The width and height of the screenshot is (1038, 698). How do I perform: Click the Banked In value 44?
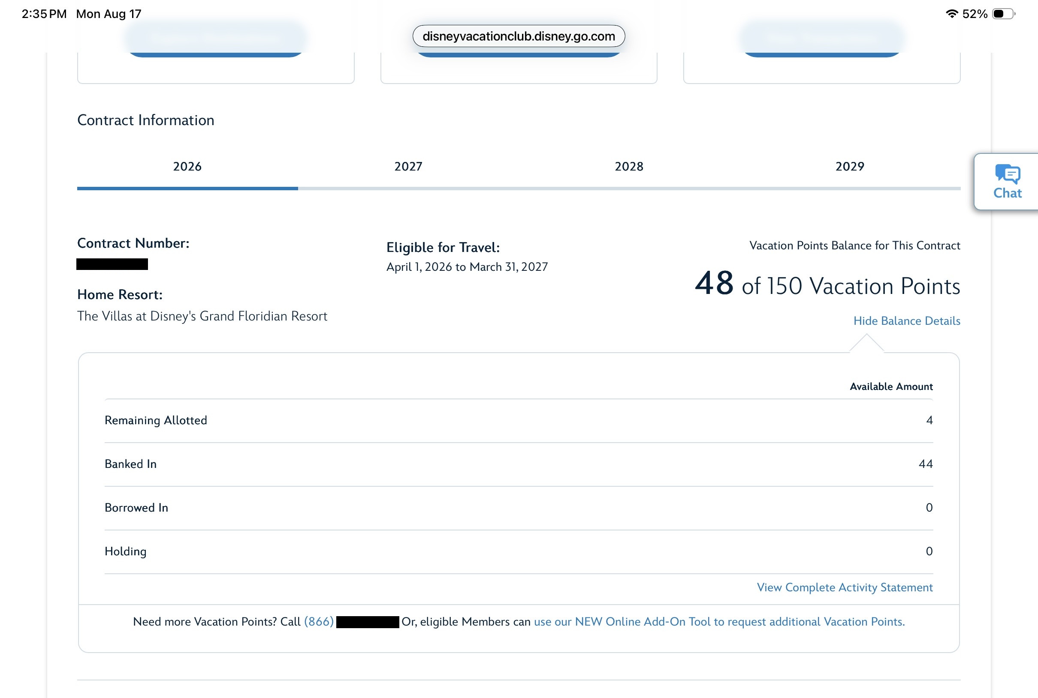[926, 464]
